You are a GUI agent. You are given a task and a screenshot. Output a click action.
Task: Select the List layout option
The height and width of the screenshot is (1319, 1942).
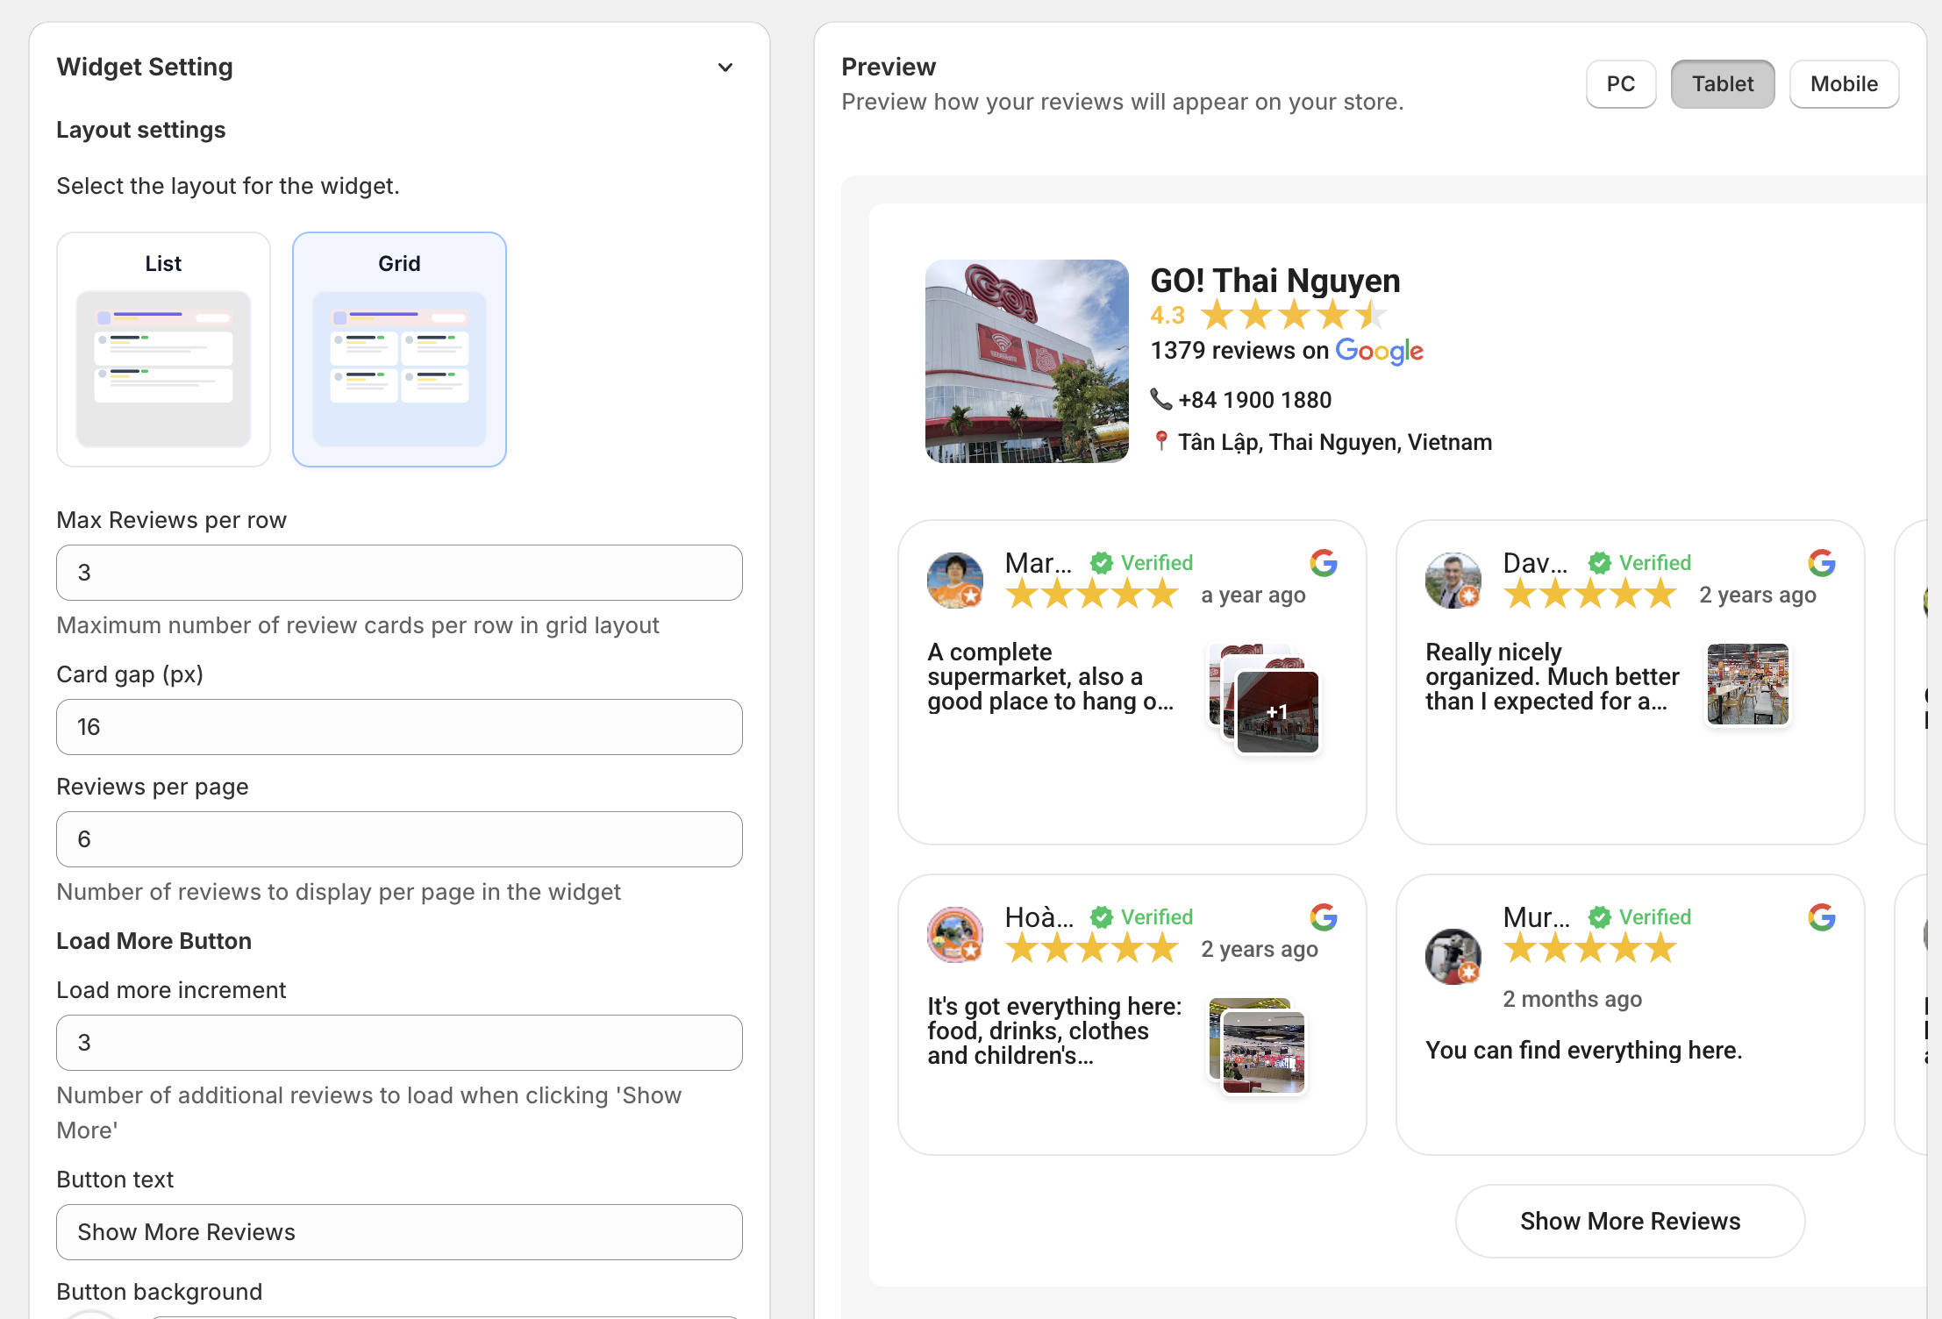tap(163, 349)
